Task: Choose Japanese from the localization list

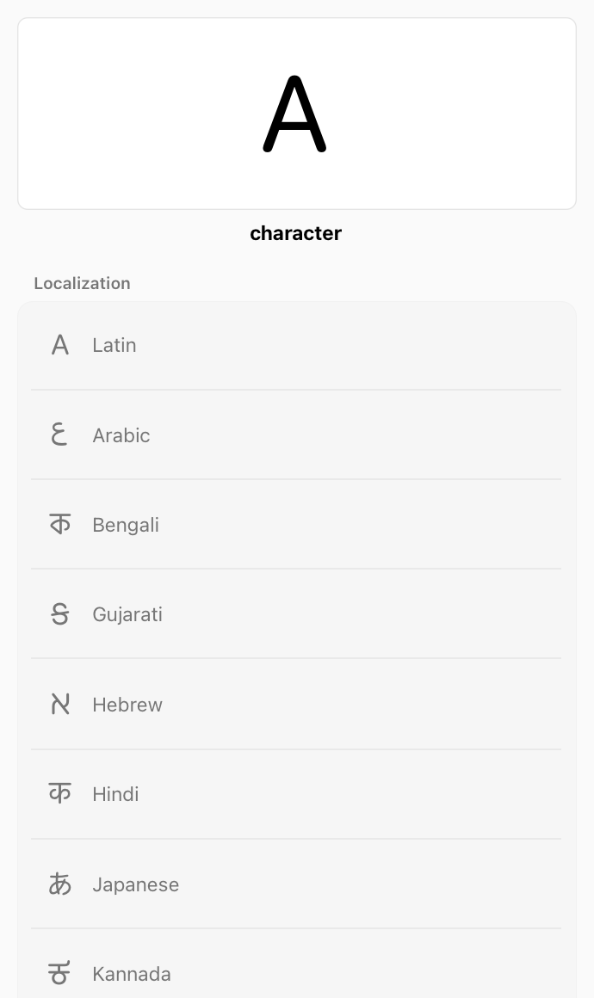Action: [x=296, y=884]
